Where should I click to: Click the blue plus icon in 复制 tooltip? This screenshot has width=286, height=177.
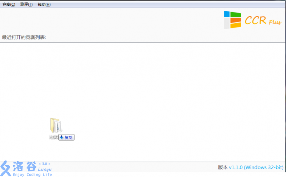pyautogui.click(x=61, y=137)
